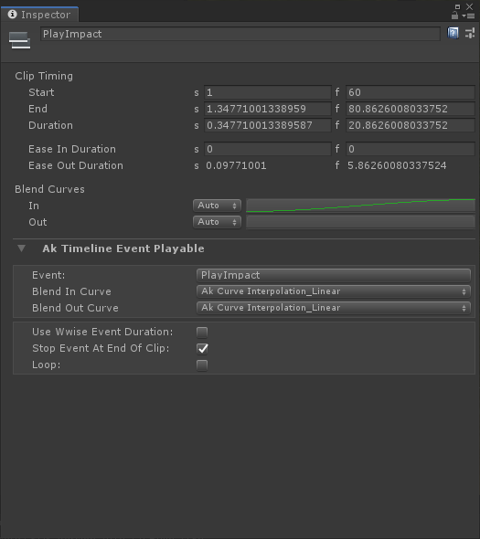The height and width of the screenshot is (539, 480).
Task: Click the green blend in curve preview
Action: (x=360, y=206)
